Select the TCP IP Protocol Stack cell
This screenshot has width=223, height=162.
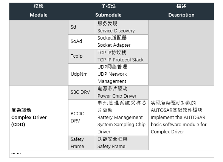click(122, 56)
